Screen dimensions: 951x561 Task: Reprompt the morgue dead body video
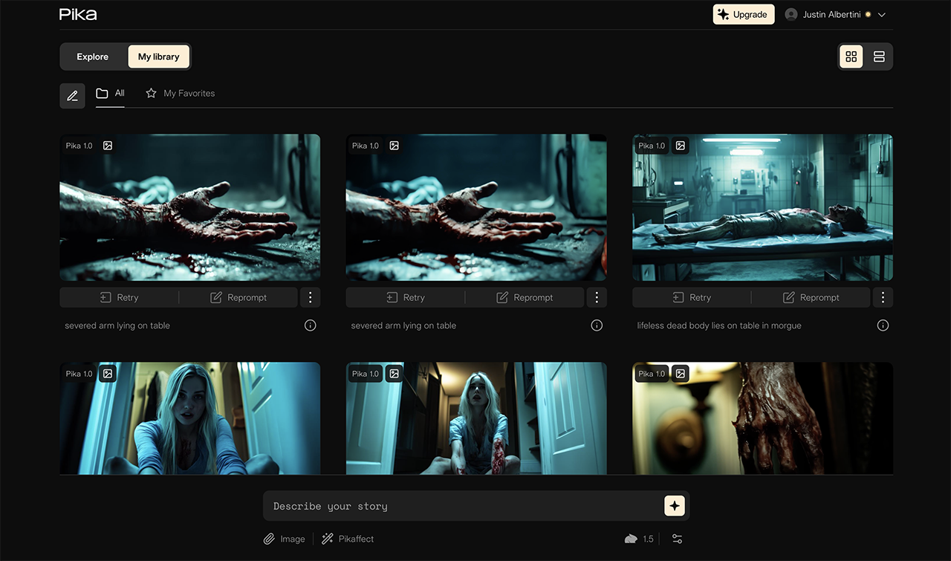(811, 297)
